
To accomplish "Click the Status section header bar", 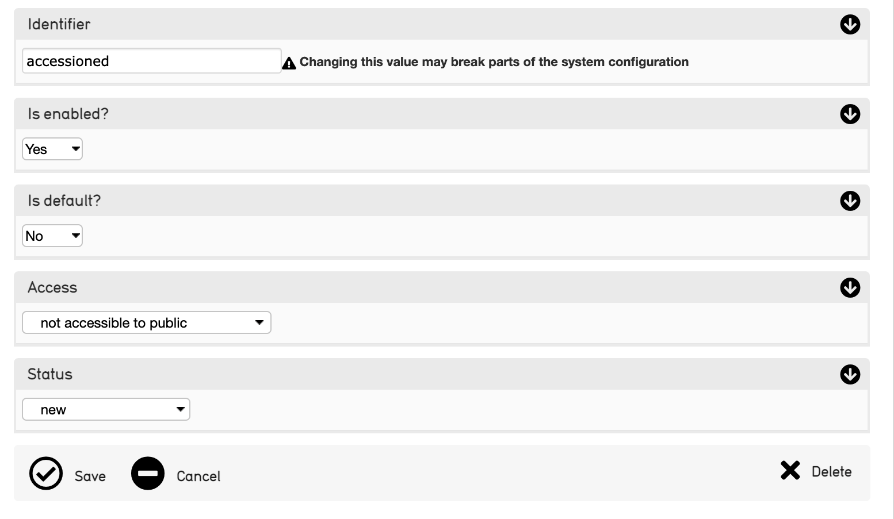I will (403, 375).
